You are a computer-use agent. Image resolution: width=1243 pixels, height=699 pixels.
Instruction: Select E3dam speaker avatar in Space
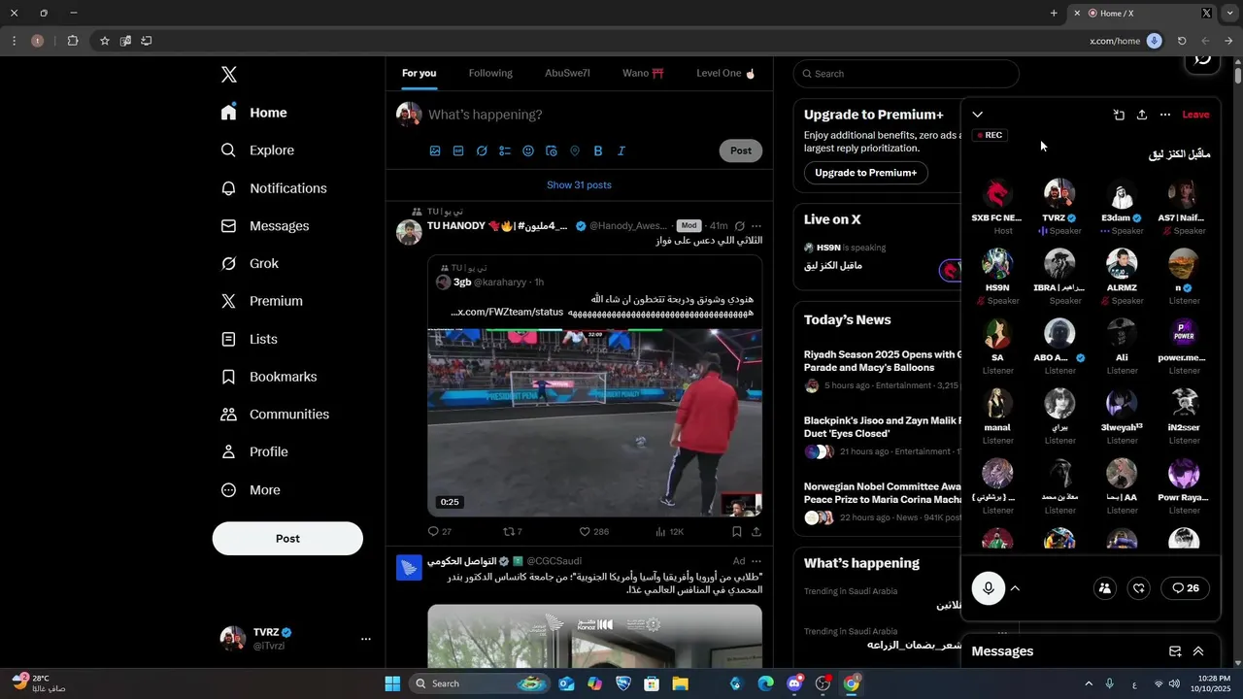(x=1122, y=194)
